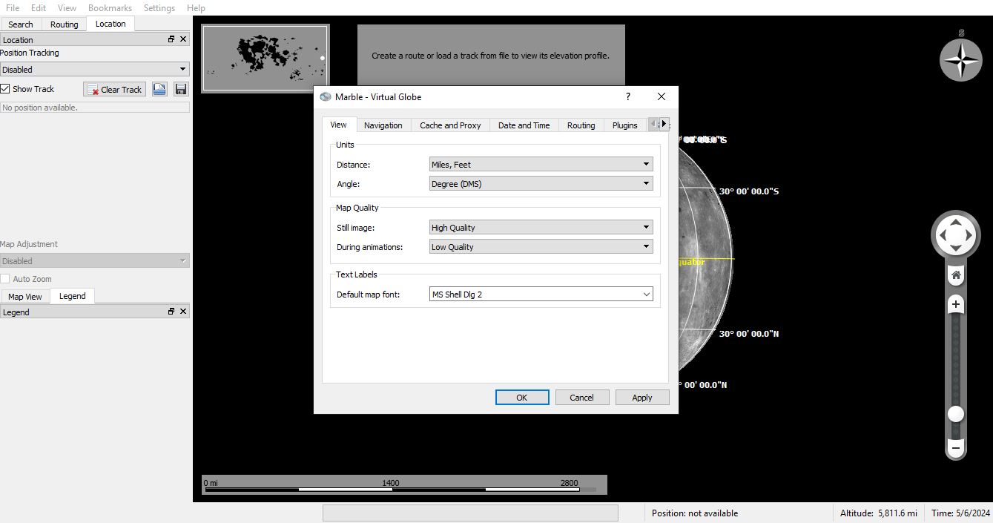Switch to the Routing tab in the left sidebar

tap(65, 24)
